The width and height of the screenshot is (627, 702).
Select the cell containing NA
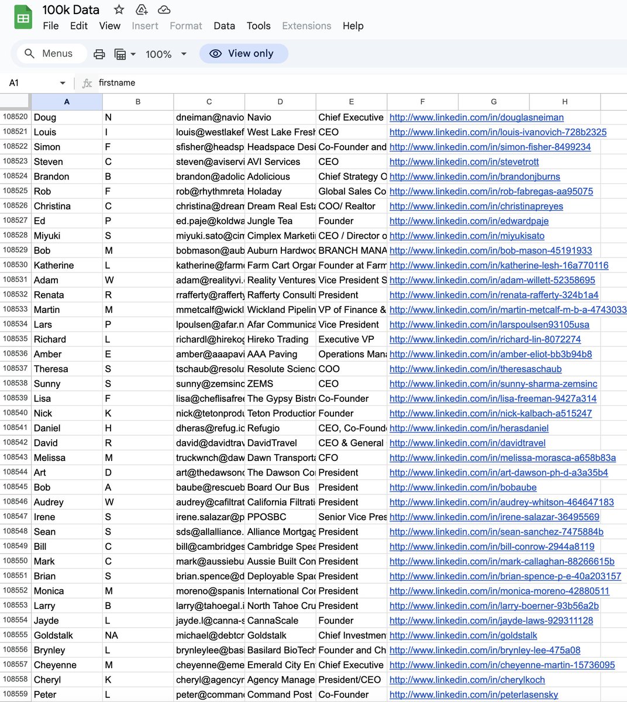138,635
